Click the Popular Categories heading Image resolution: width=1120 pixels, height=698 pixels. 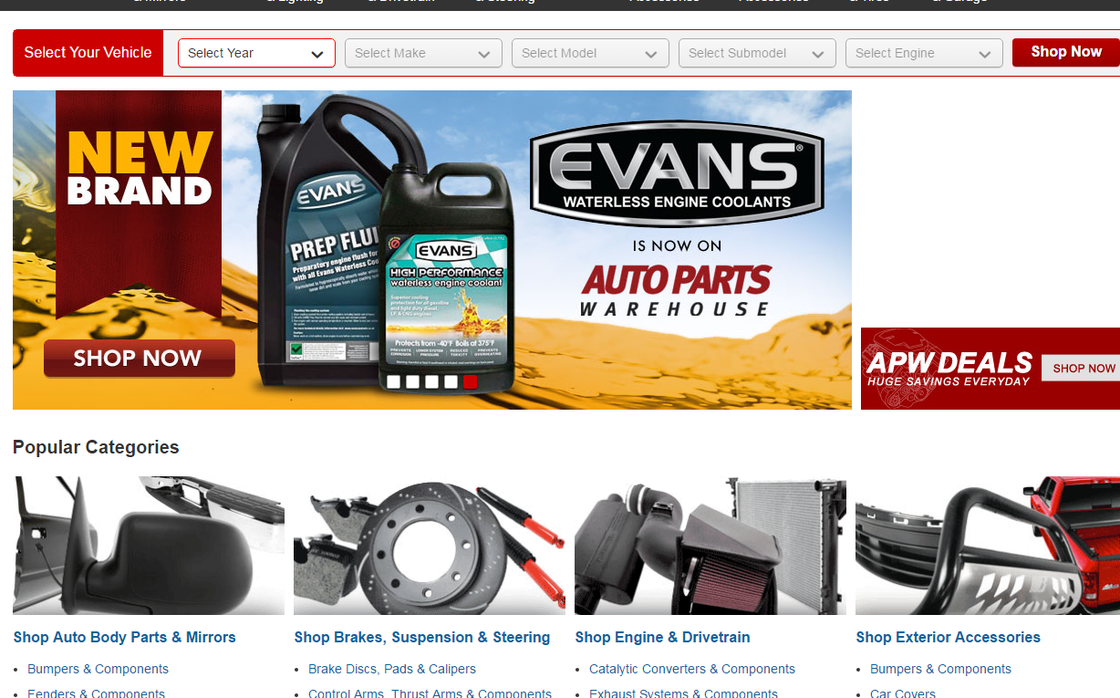(x=96, y=447)
